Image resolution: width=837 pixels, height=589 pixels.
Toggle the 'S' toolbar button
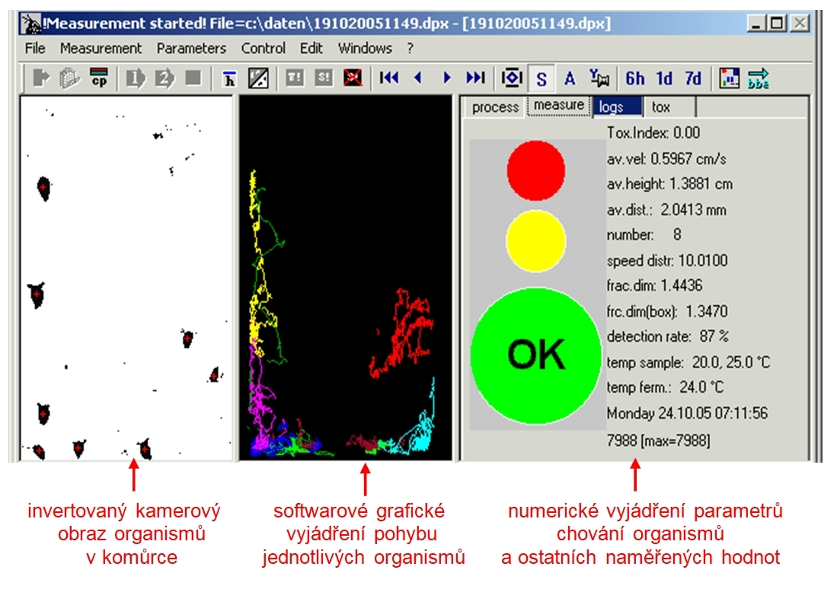click(541, 78)
